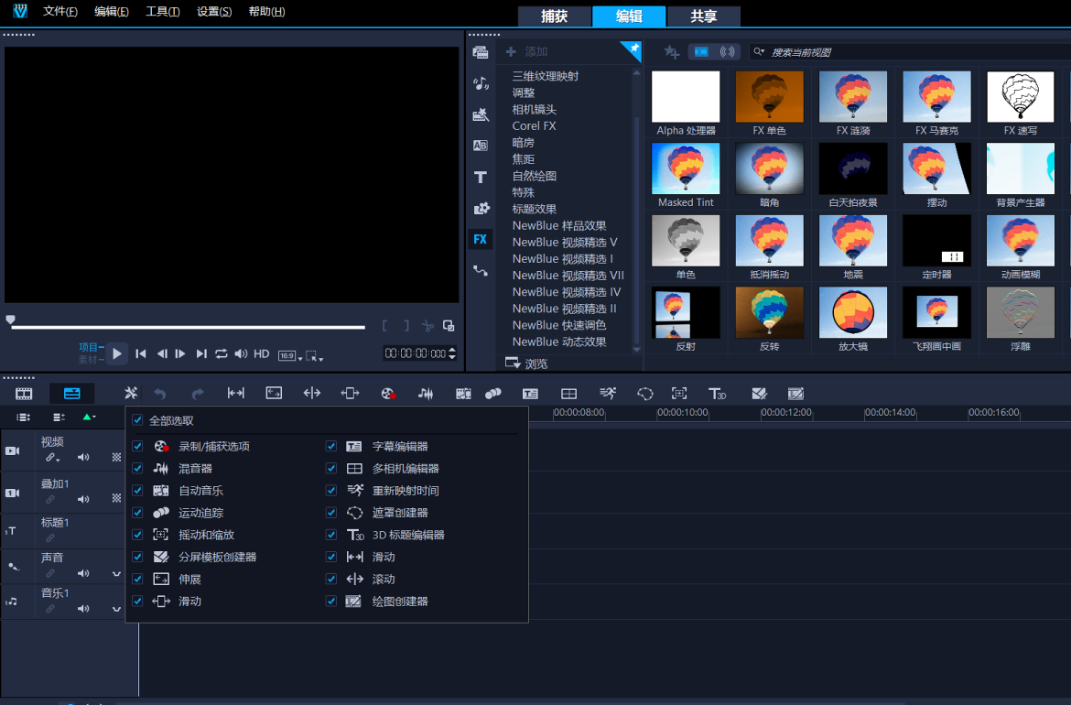Switch to the 共享 tab
The width and height of the screenshot is (1071, 705).
[703, 16]
